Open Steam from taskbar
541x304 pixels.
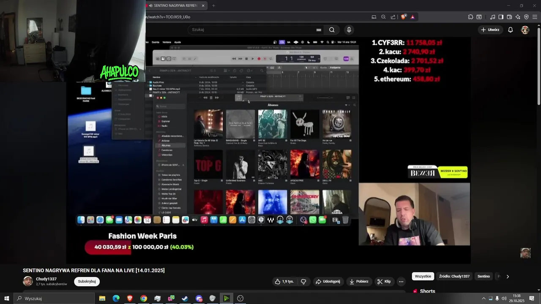(185, 299)
